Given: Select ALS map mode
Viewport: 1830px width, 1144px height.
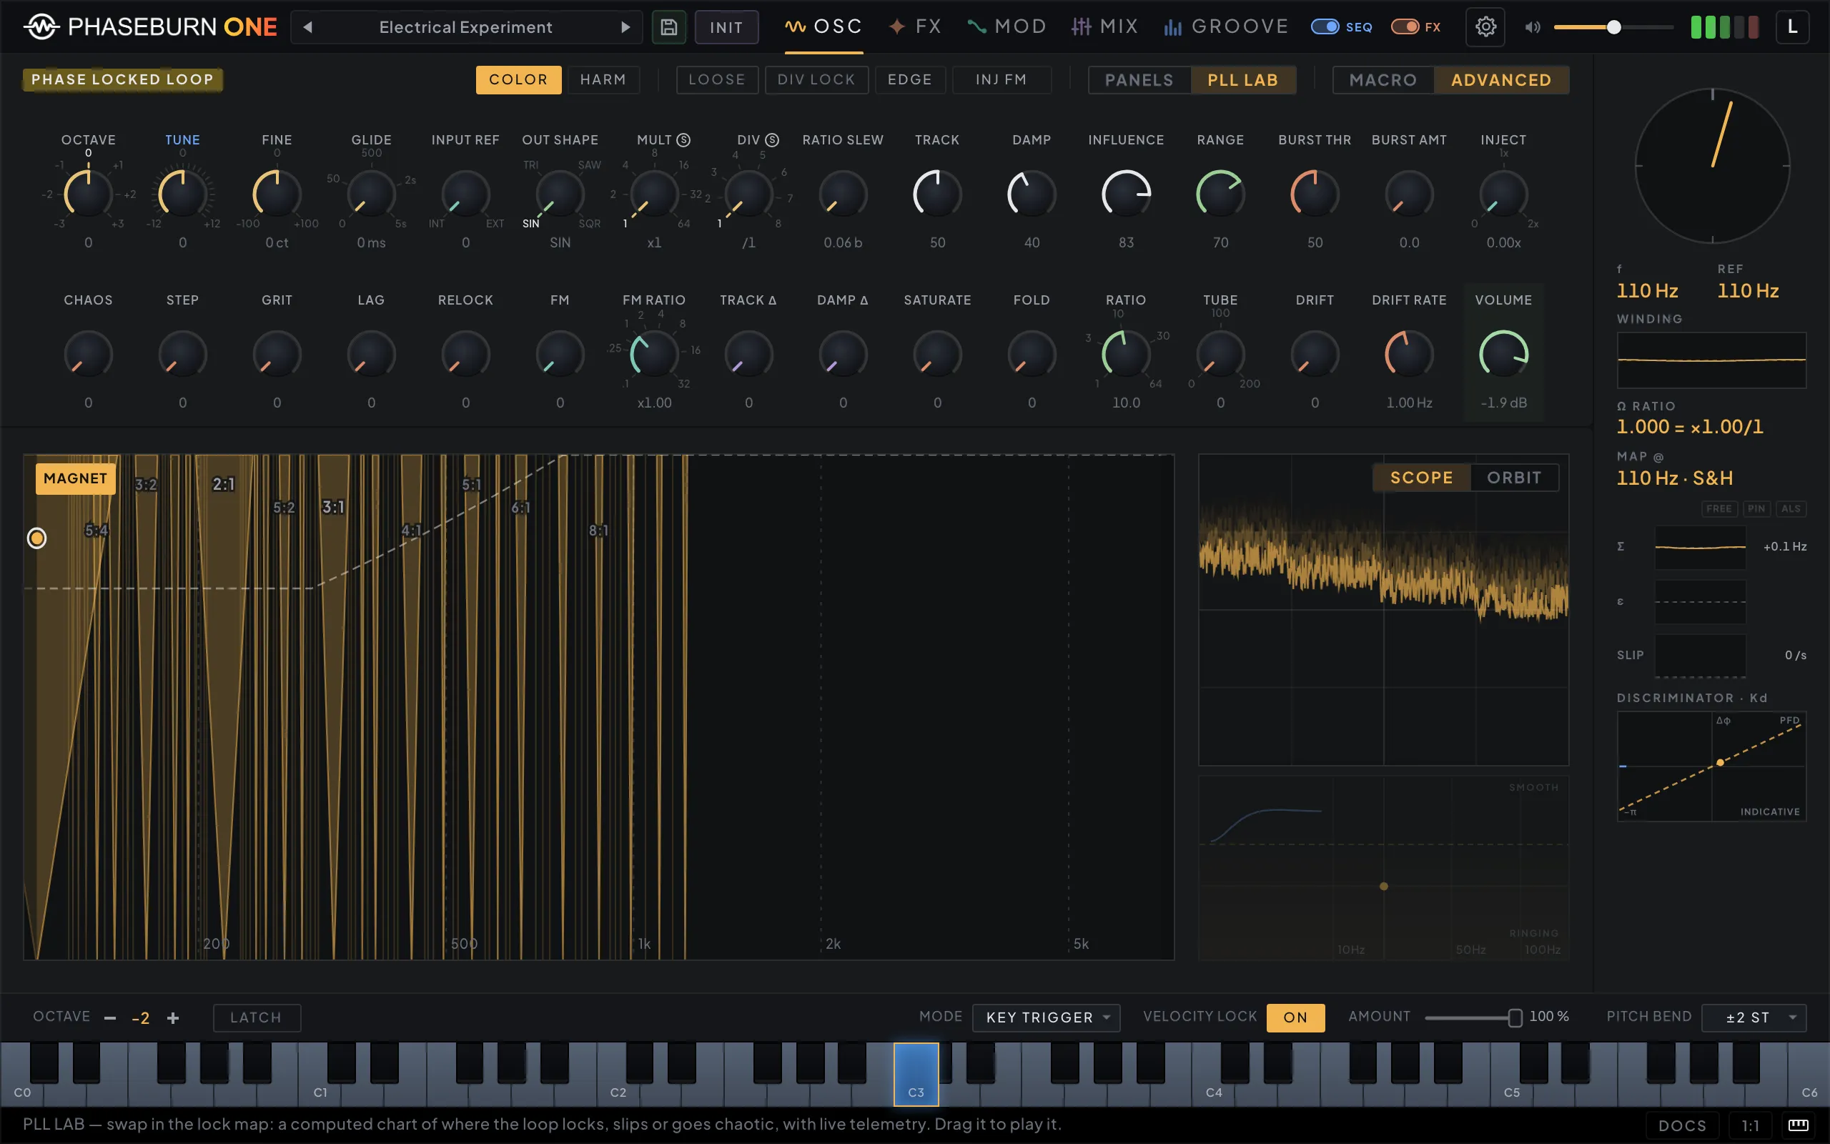Looking at the screenshot, I should 1791,508.
